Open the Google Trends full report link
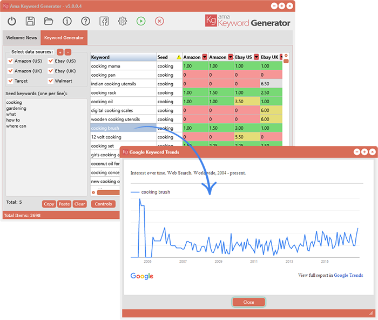 (x=348, y=275)
